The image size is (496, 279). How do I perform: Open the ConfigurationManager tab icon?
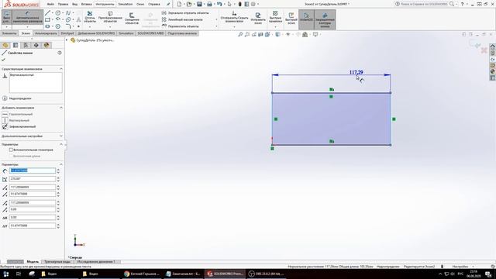coord(26,45)
